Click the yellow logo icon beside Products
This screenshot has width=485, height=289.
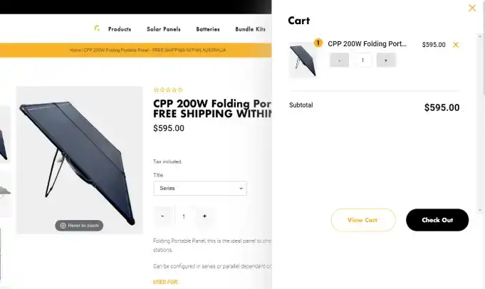pyautogui.click(x=97, y=28)
